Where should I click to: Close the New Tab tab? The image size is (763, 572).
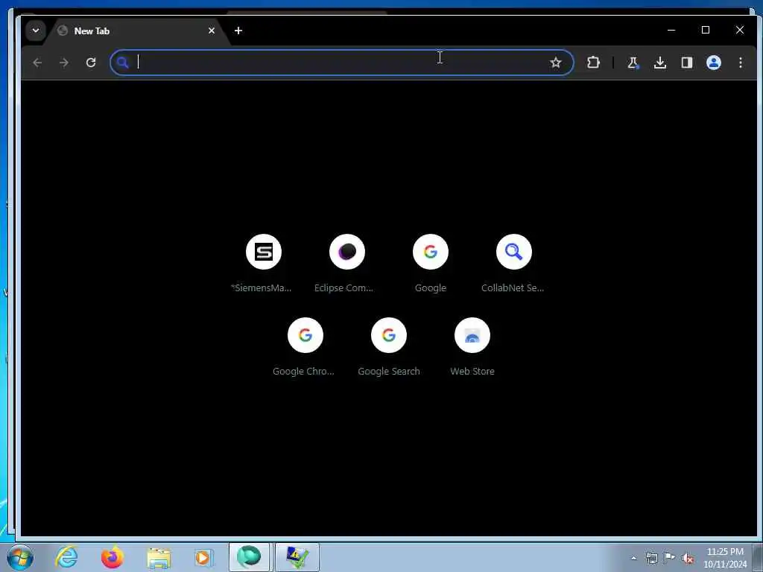[211, 31]
